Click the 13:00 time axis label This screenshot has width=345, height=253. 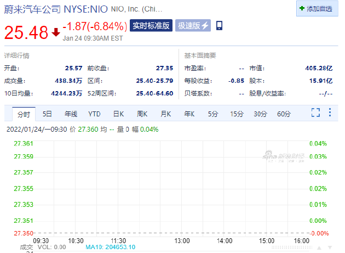coord(182,240)
